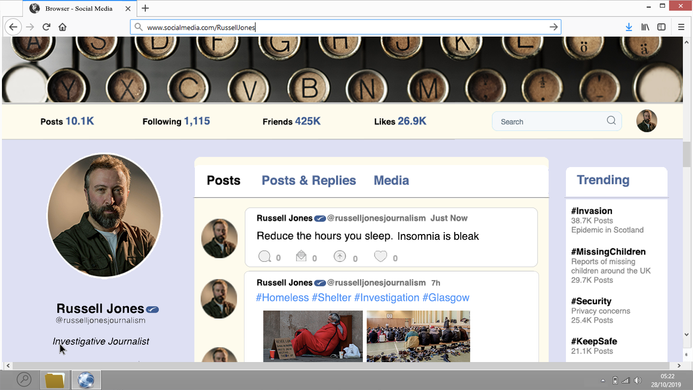The image size is (693, 390).
Task: Open the browser downloads icon
Action: (629, 27)
